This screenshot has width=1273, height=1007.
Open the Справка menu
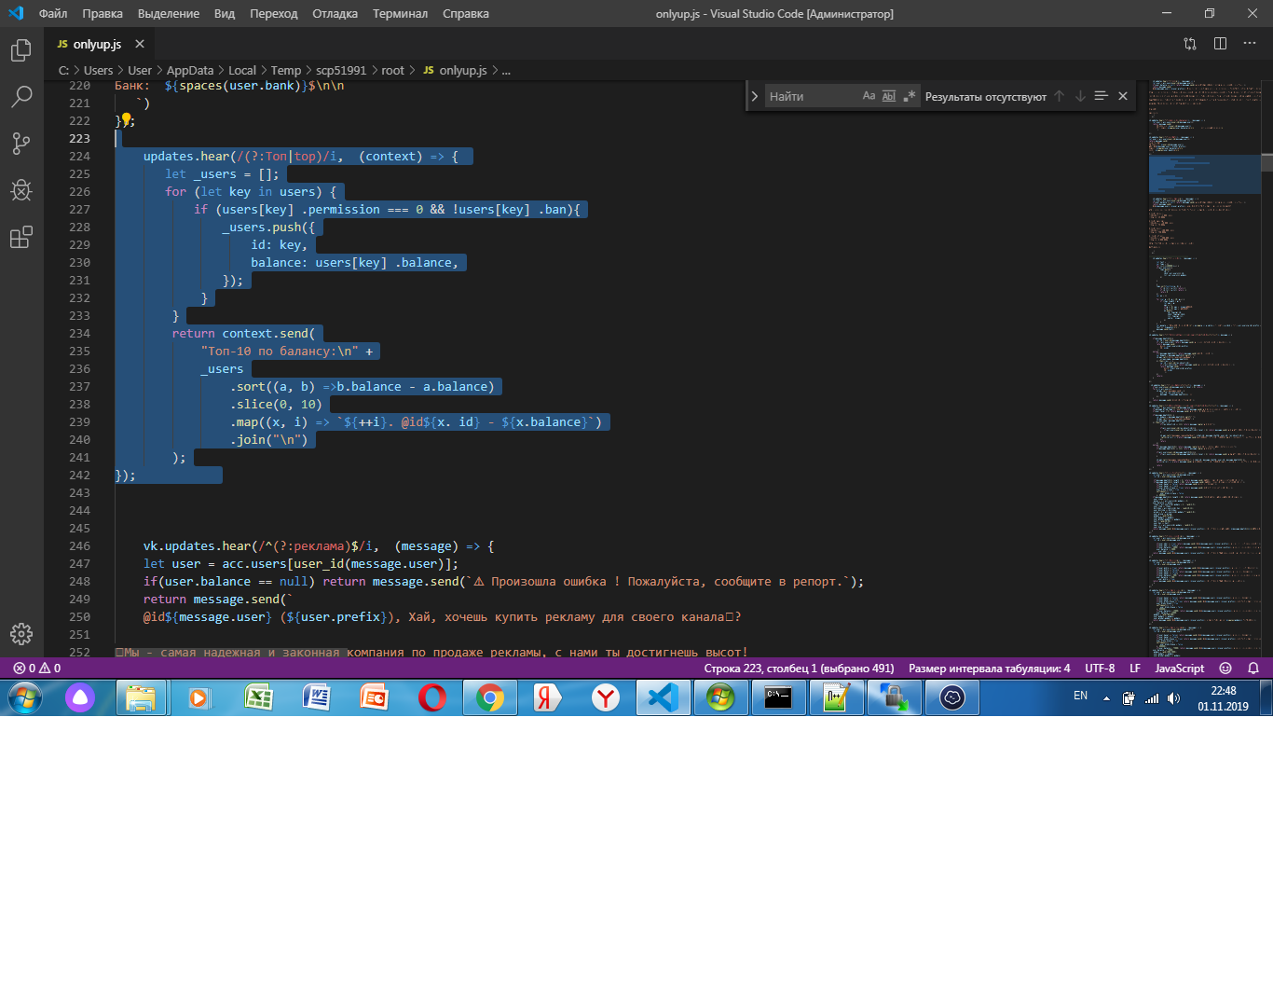pyautogui.click(x=466, y=13)
